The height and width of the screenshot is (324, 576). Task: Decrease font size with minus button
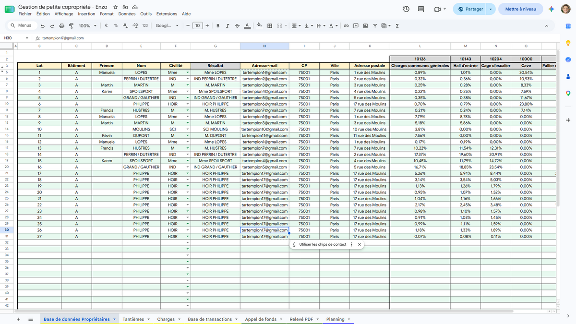tap(188, 26)
